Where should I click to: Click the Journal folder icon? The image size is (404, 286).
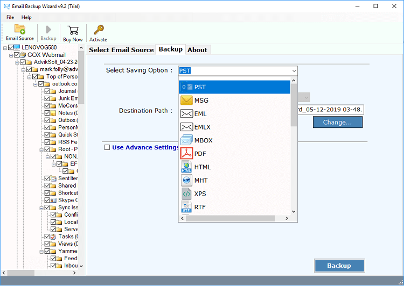(x=53, y=91)
